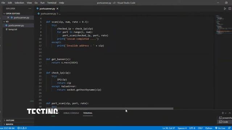The height and width of the screenshot is (130, 232).
Task: Open the Go menu
Action: [36, 3]
